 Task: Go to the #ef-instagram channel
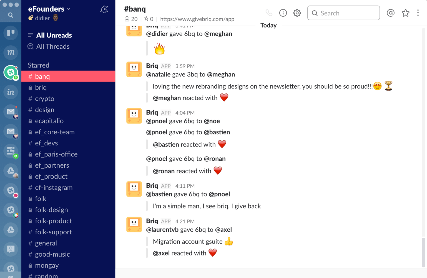point(68,187)
